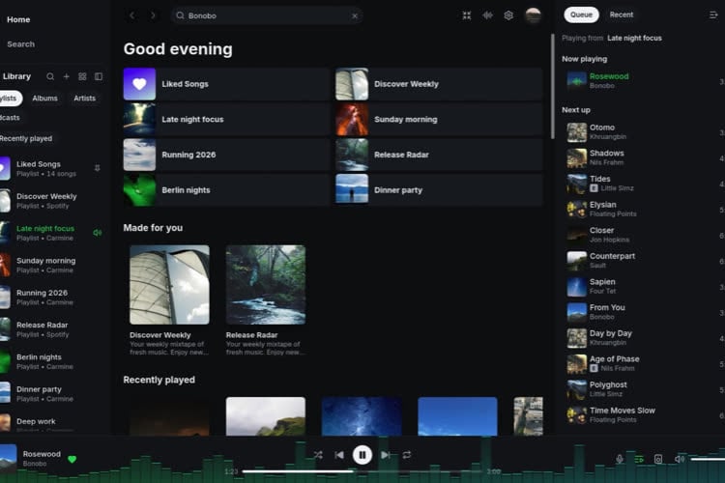Toggle the queue panel icon in player bar
The height and width of the screenshot is (483, 725).
coord(639,459)
